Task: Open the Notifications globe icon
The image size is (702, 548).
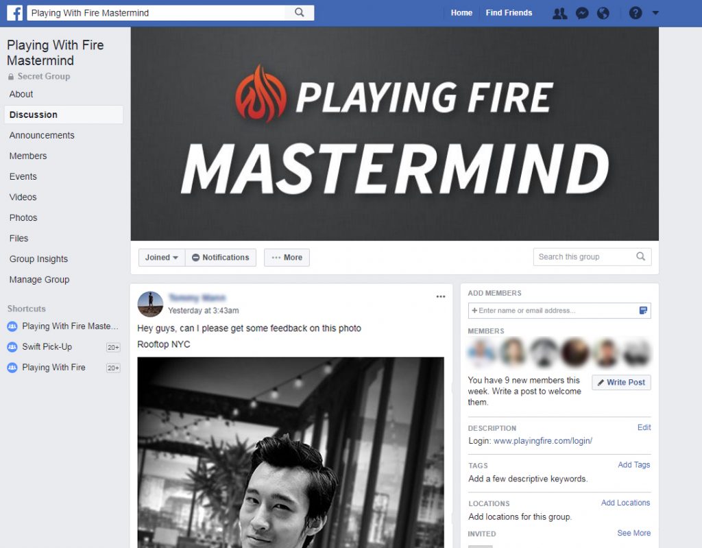Action: [x=603, y=13]
